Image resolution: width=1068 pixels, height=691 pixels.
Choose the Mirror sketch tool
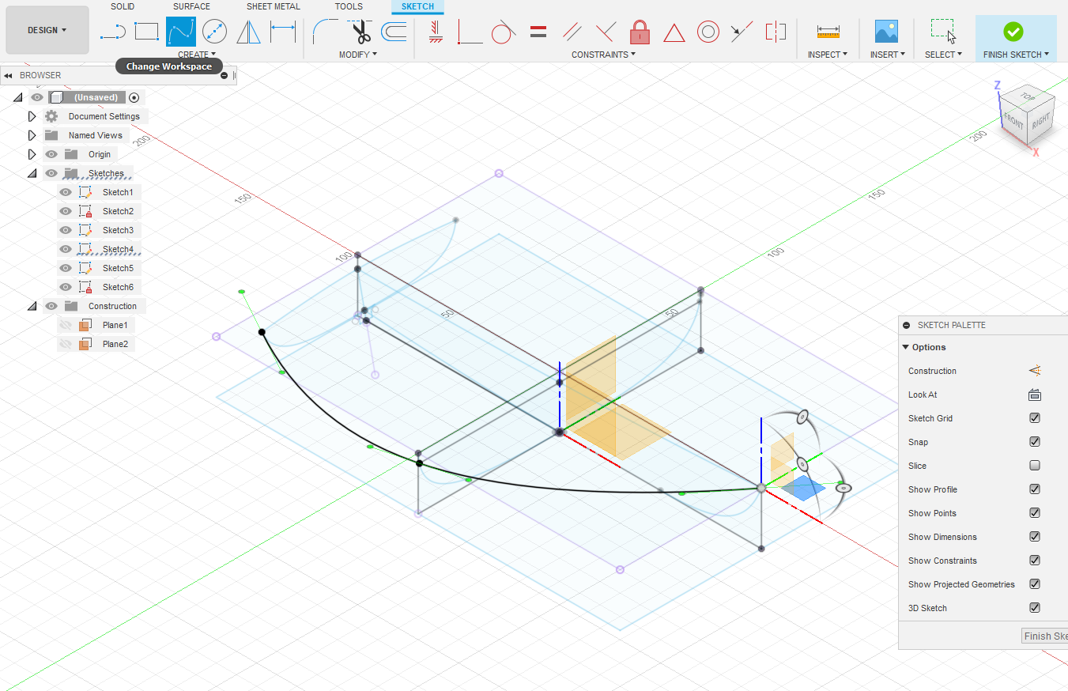(249, 32)
